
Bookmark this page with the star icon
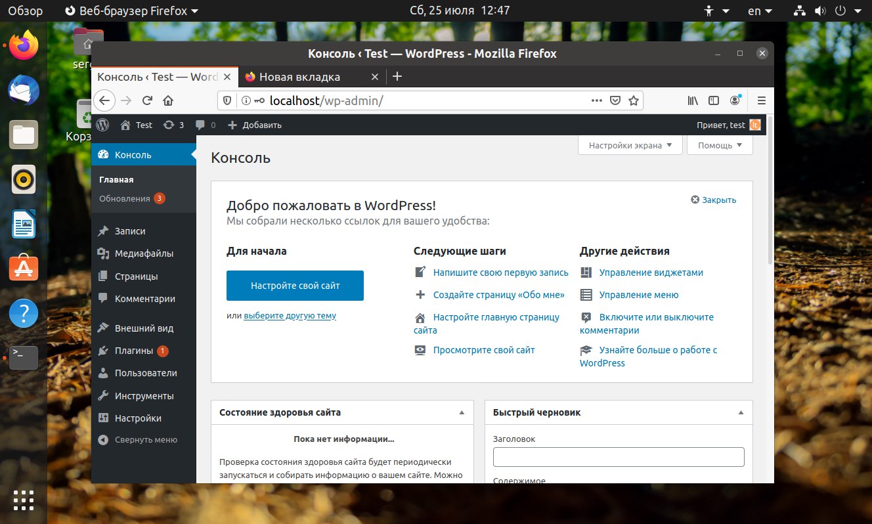(634, 100)
